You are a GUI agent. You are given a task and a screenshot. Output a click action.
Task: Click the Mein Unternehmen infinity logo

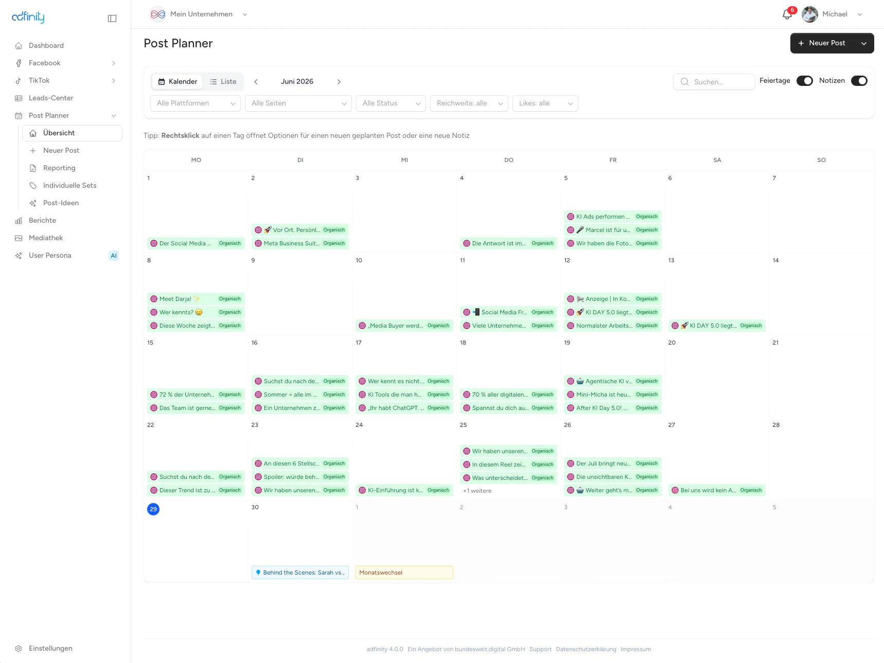click(158, 14)
